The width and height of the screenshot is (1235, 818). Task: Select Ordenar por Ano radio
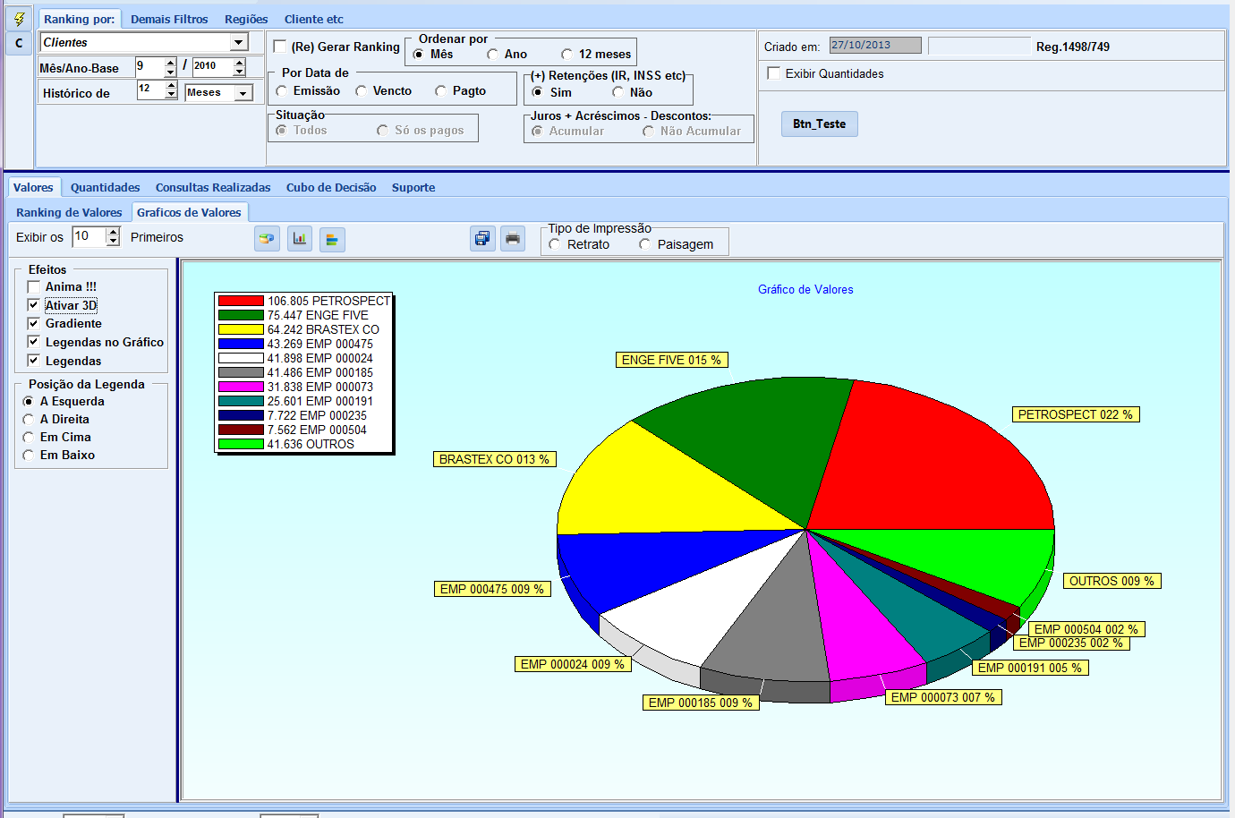tap(492, 55)
